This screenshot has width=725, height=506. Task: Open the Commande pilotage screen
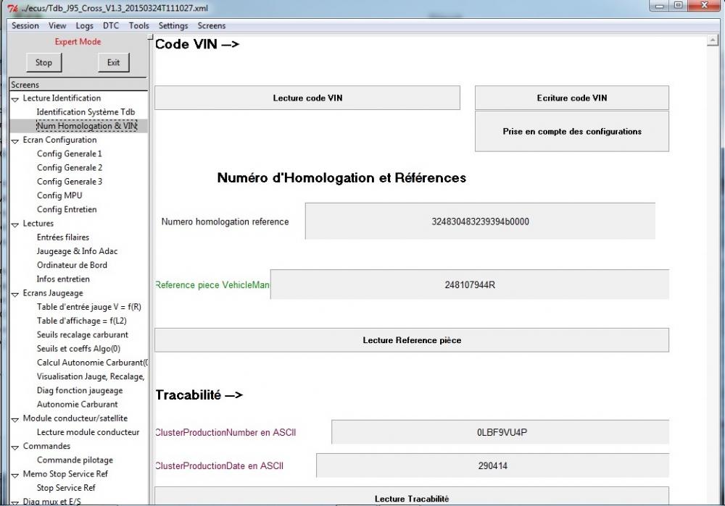pyautogui.click(x=75, y=460)
